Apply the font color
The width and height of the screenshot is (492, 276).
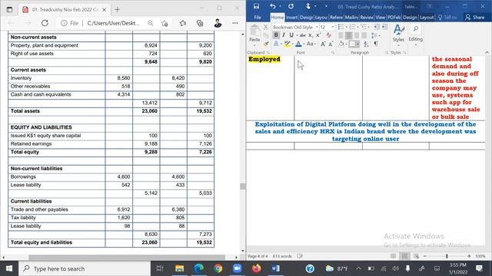pos(298,44)
